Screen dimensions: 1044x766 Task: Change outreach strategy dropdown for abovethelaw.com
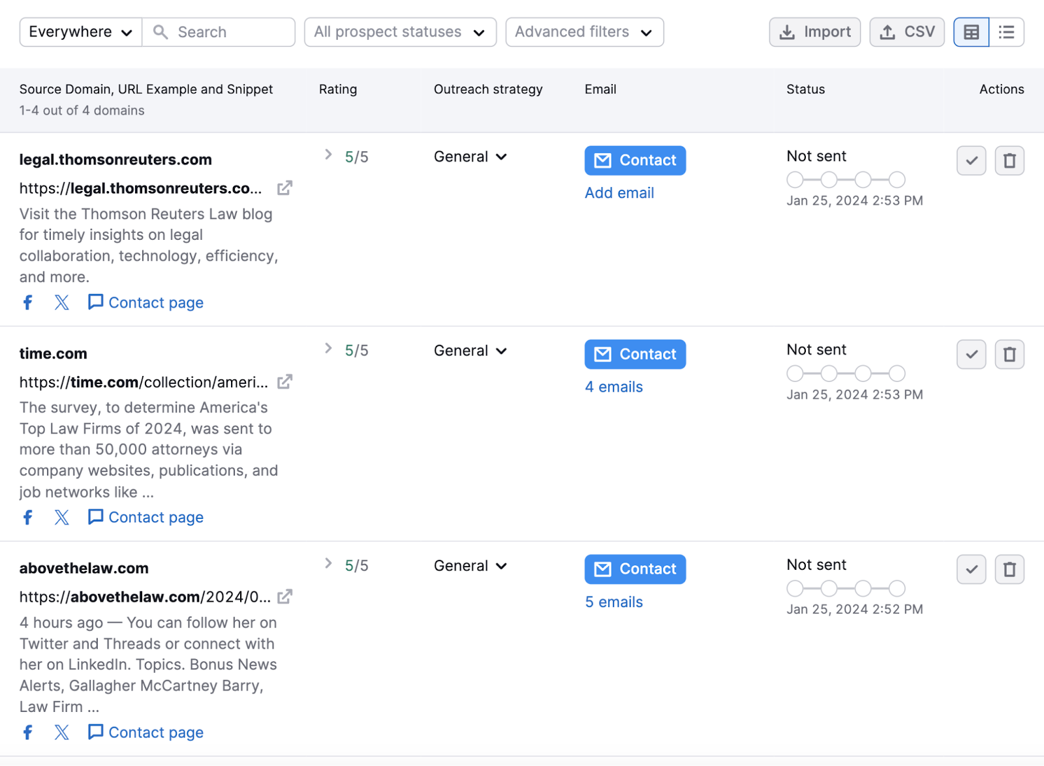click(470, 565)
